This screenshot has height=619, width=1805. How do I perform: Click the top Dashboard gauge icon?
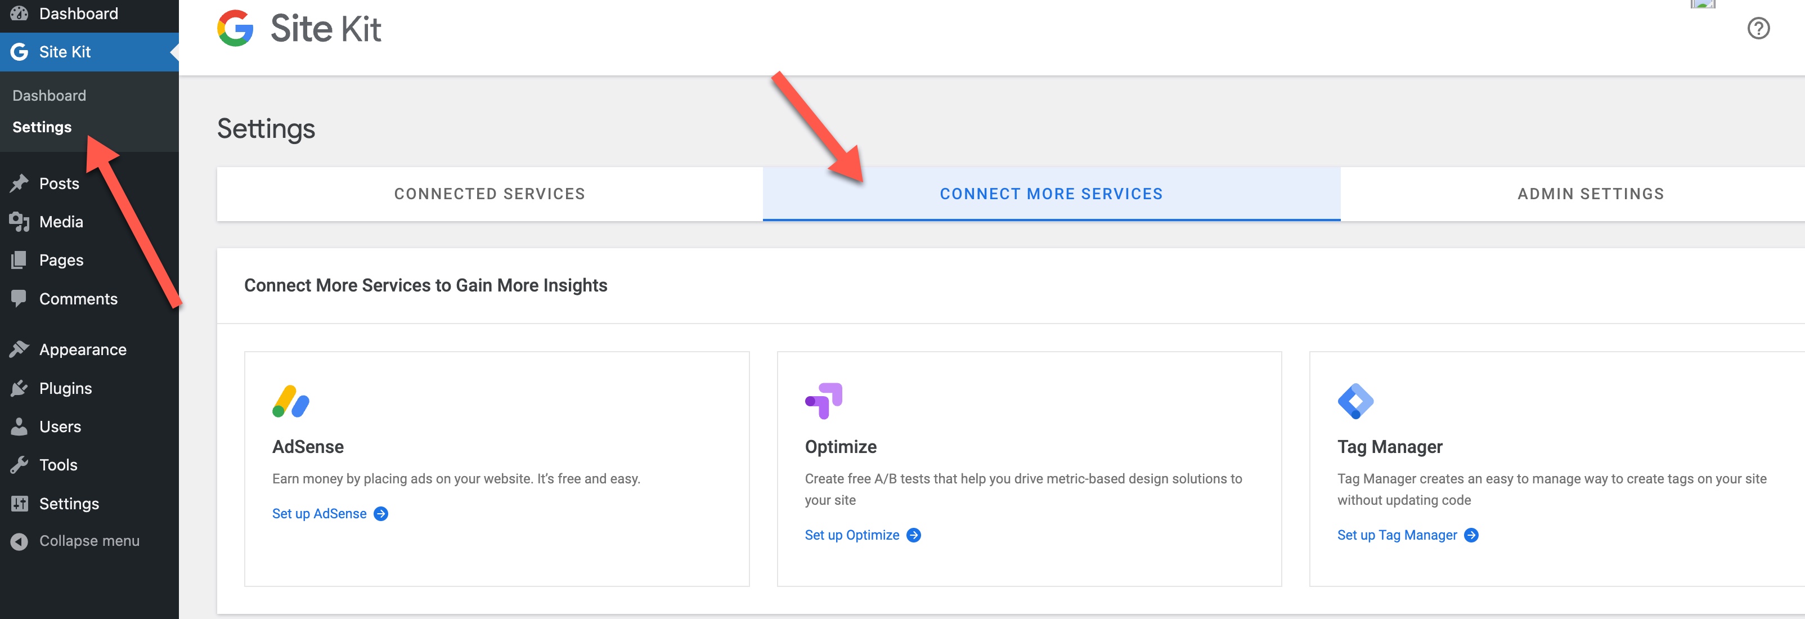tap(20, 14)
